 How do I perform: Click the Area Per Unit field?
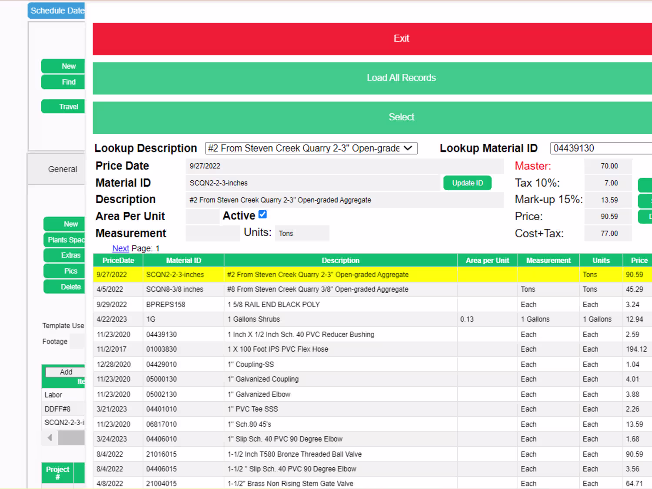[202, 216]
